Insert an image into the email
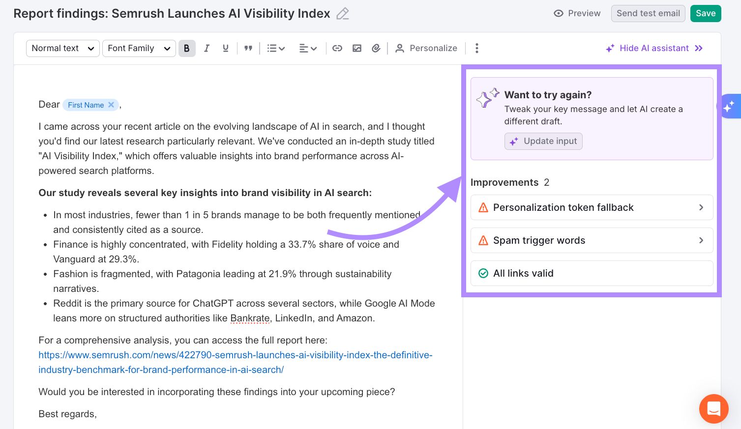Image resolution: width=741 pixels, height=429 pixels. point(357,48)
